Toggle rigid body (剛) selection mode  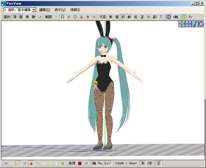pos(34,17)
